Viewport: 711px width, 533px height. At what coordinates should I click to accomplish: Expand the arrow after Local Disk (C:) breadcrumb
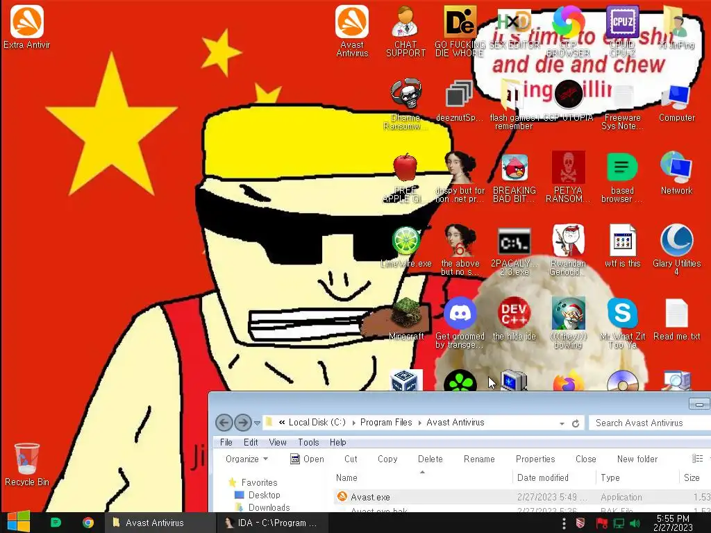click(x=353, y=423)
